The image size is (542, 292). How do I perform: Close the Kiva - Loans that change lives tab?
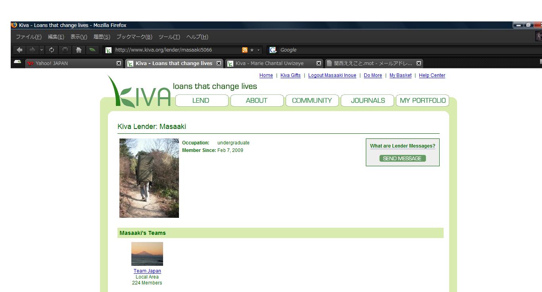click(x=219, y=63)
